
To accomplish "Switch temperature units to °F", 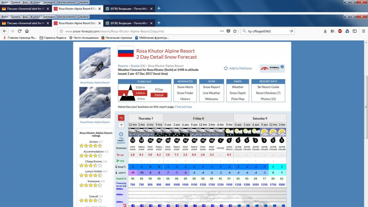I will [121, 125].
